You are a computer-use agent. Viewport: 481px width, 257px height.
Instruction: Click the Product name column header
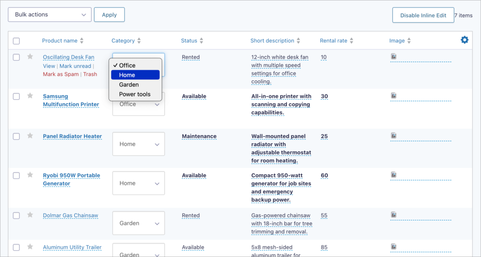pos(60,41)
